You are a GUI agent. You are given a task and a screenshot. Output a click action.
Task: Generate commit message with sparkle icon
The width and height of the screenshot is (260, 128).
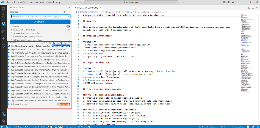click(68, 16)
